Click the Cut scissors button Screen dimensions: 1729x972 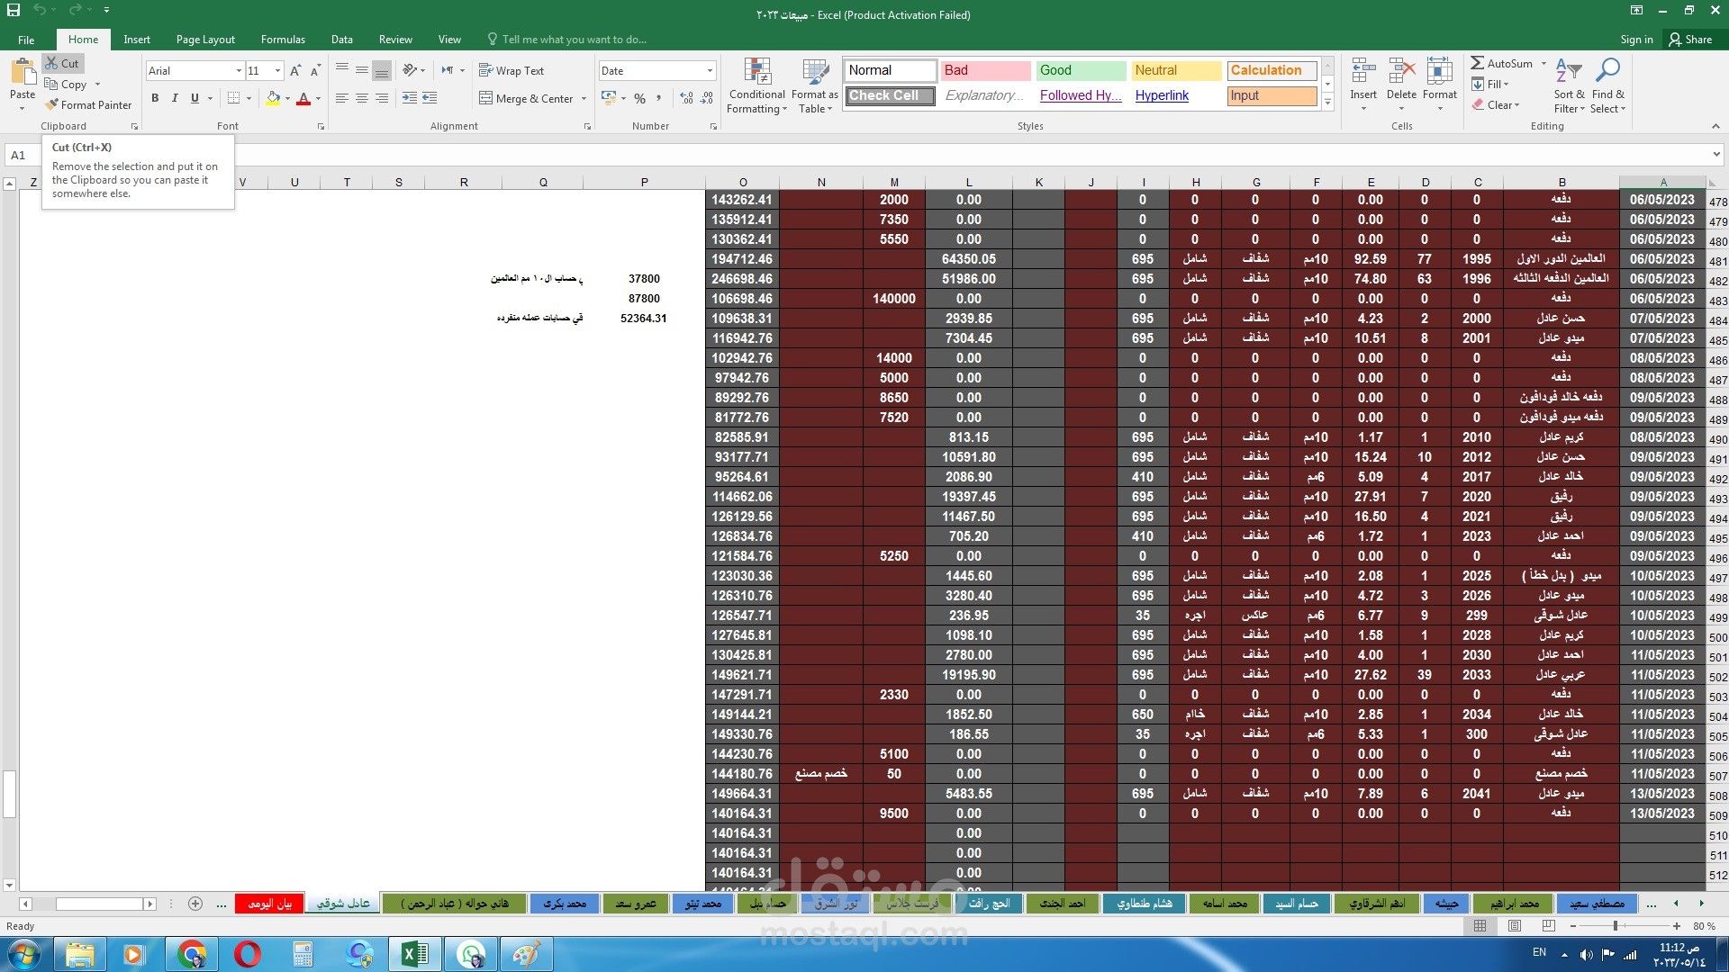click(x=63, y=64)
